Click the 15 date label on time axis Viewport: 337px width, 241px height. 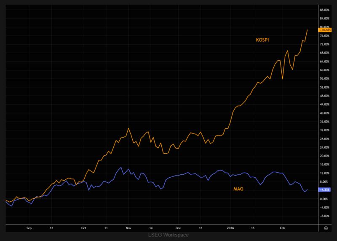[253, 228]
